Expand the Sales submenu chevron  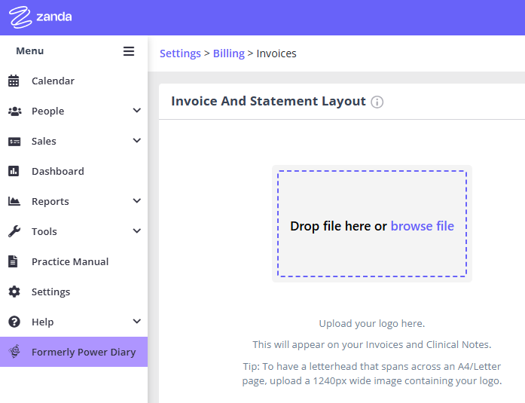pyautogui.click(x=136, y=140)
